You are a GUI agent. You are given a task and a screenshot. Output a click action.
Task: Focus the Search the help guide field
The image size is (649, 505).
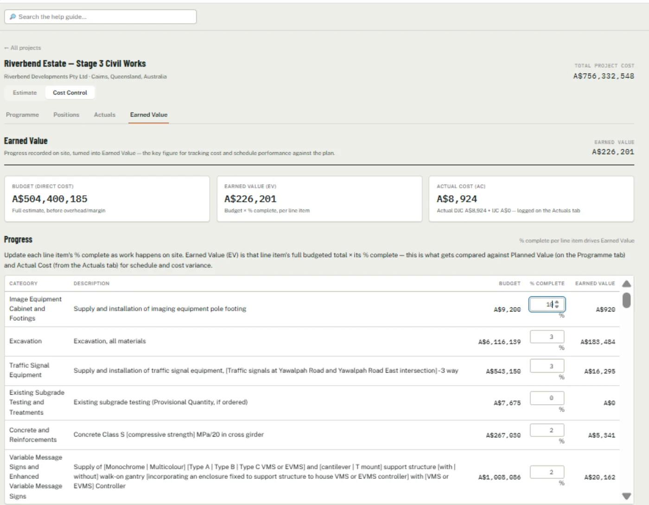[x=101, y=17]
